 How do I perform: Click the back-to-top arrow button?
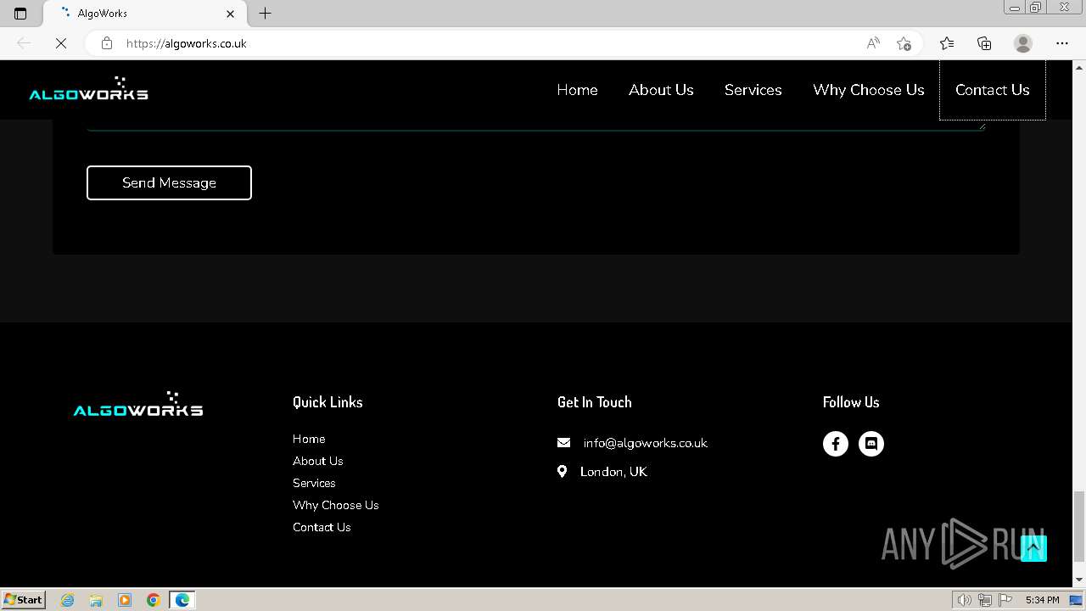1033,548
